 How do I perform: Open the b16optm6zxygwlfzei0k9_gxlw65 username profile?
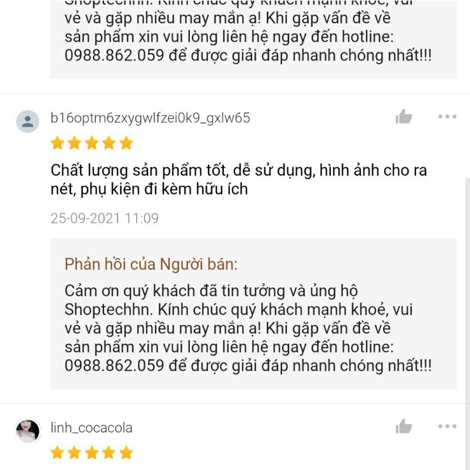point(150,118)
